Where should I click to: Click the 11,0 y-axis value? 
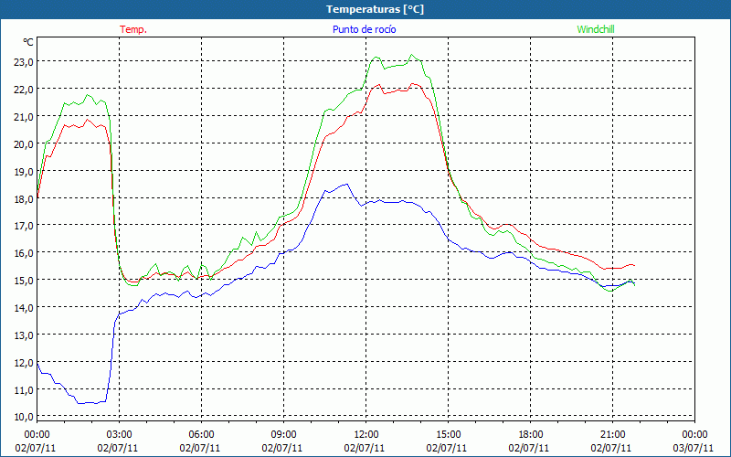click(24, 390)
